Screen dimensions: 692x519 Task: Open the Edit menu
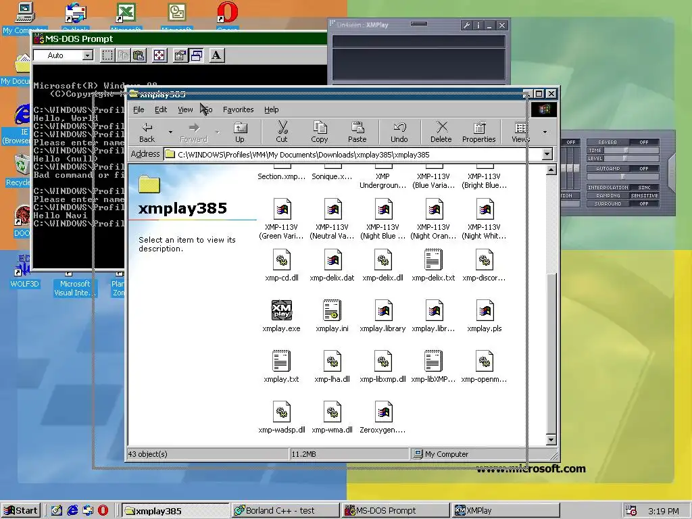161,109
